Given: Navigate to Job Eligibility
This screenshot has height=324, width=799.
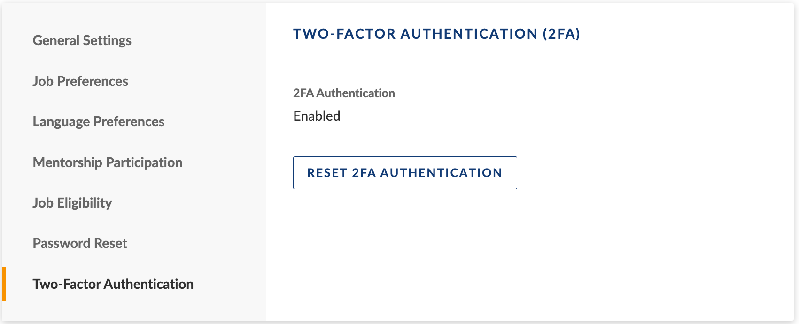Looking at the screenshot, I should tap(72, 203).
